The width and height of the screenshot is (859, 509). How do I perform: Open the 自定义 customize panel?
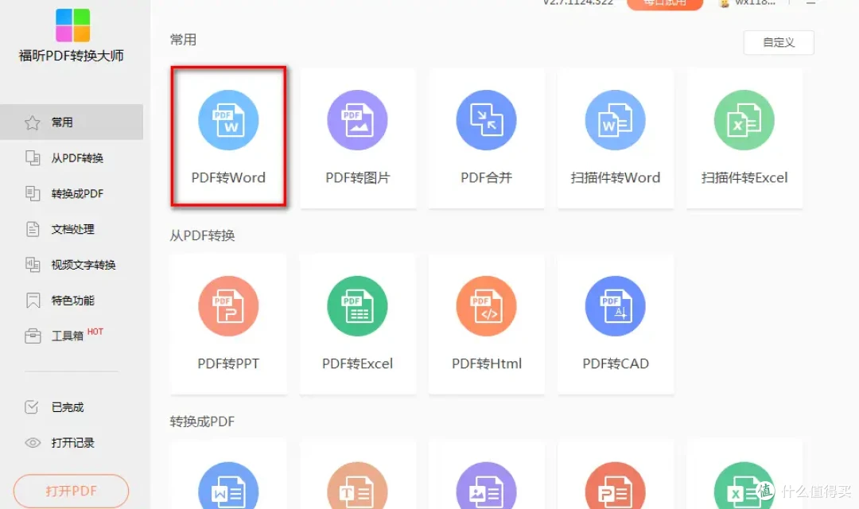coord(778,42)
